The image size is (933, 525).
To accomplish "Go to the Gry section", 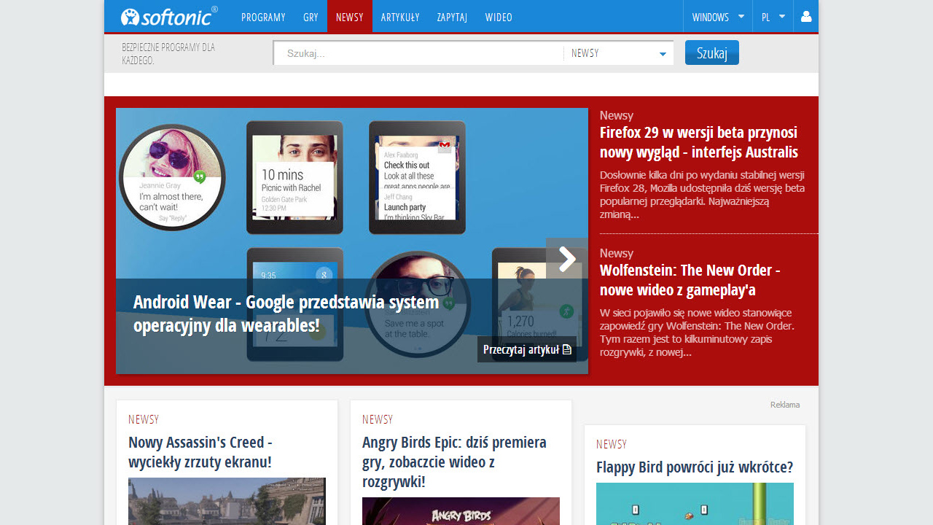I will click(x=311, y=17).
